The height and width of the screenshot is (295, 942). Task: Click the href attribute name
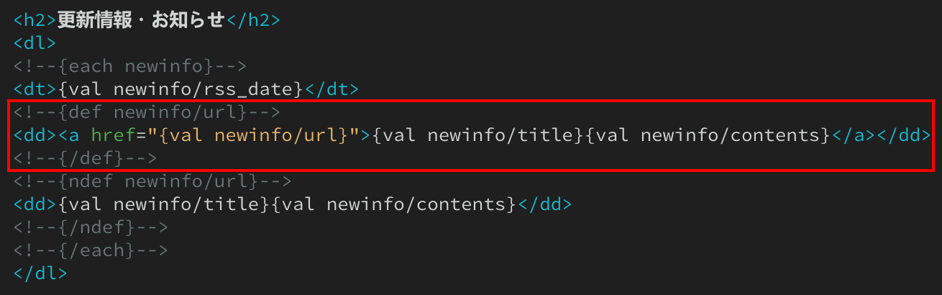[x=113, y=135]
